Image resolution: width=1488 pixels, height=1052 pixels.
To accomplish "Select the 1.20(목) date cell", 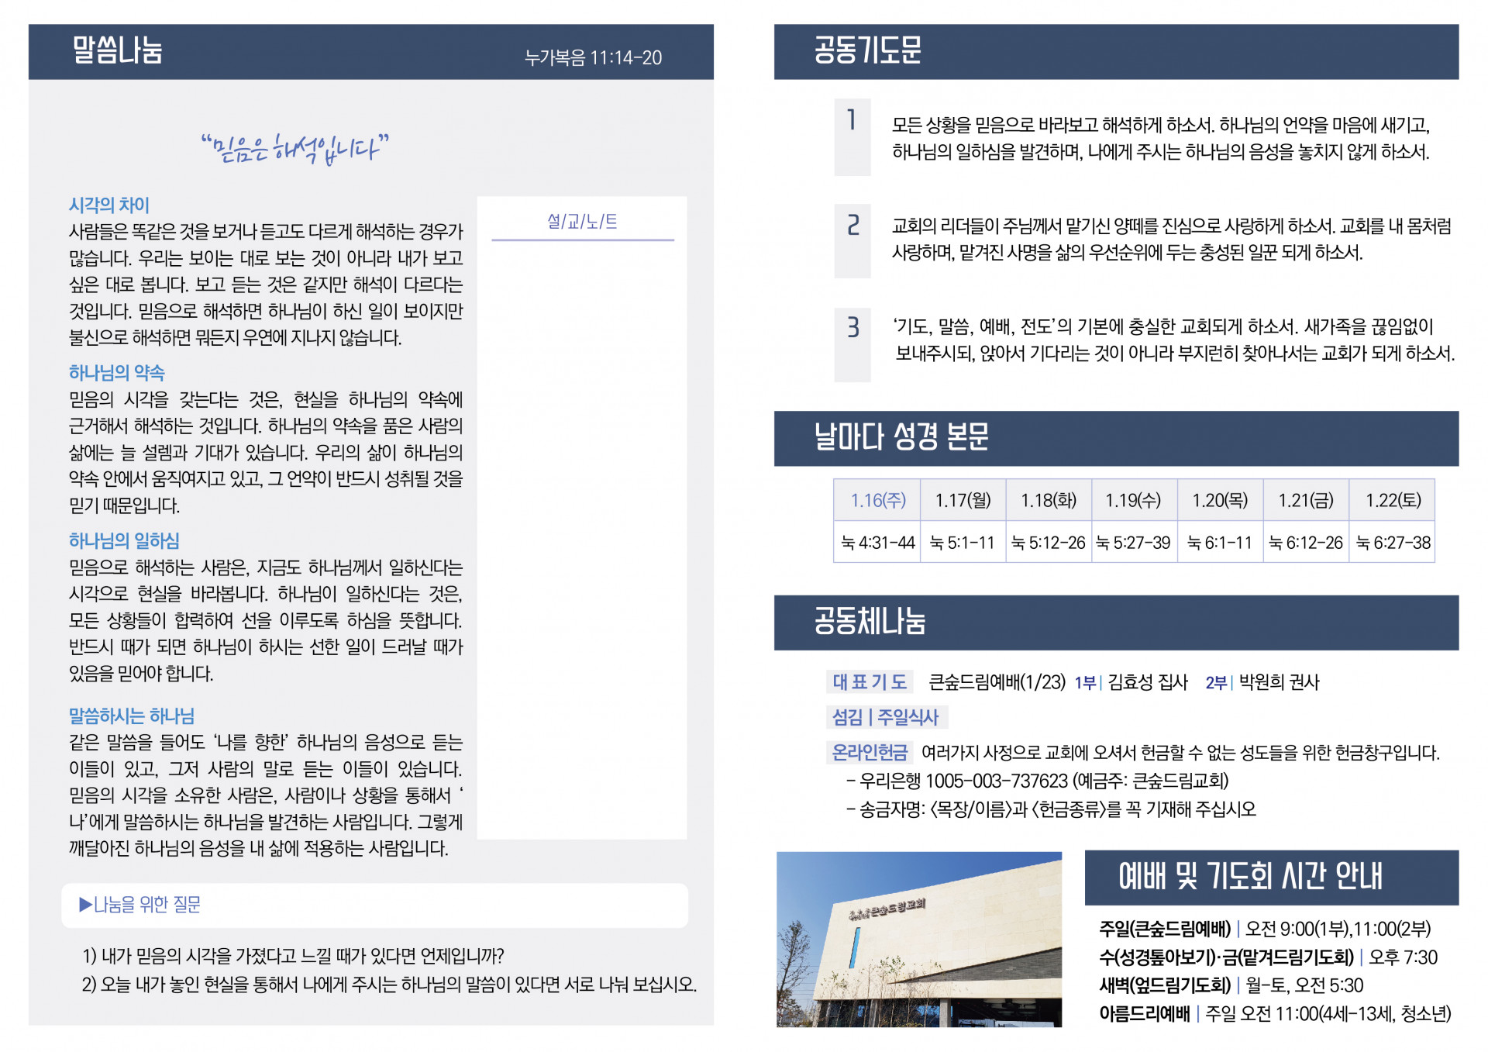I will pos(1220,500).
